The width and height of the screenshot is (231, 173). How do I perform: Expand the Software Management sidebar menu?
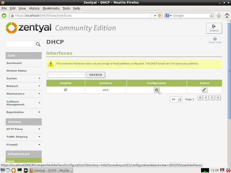23,103
